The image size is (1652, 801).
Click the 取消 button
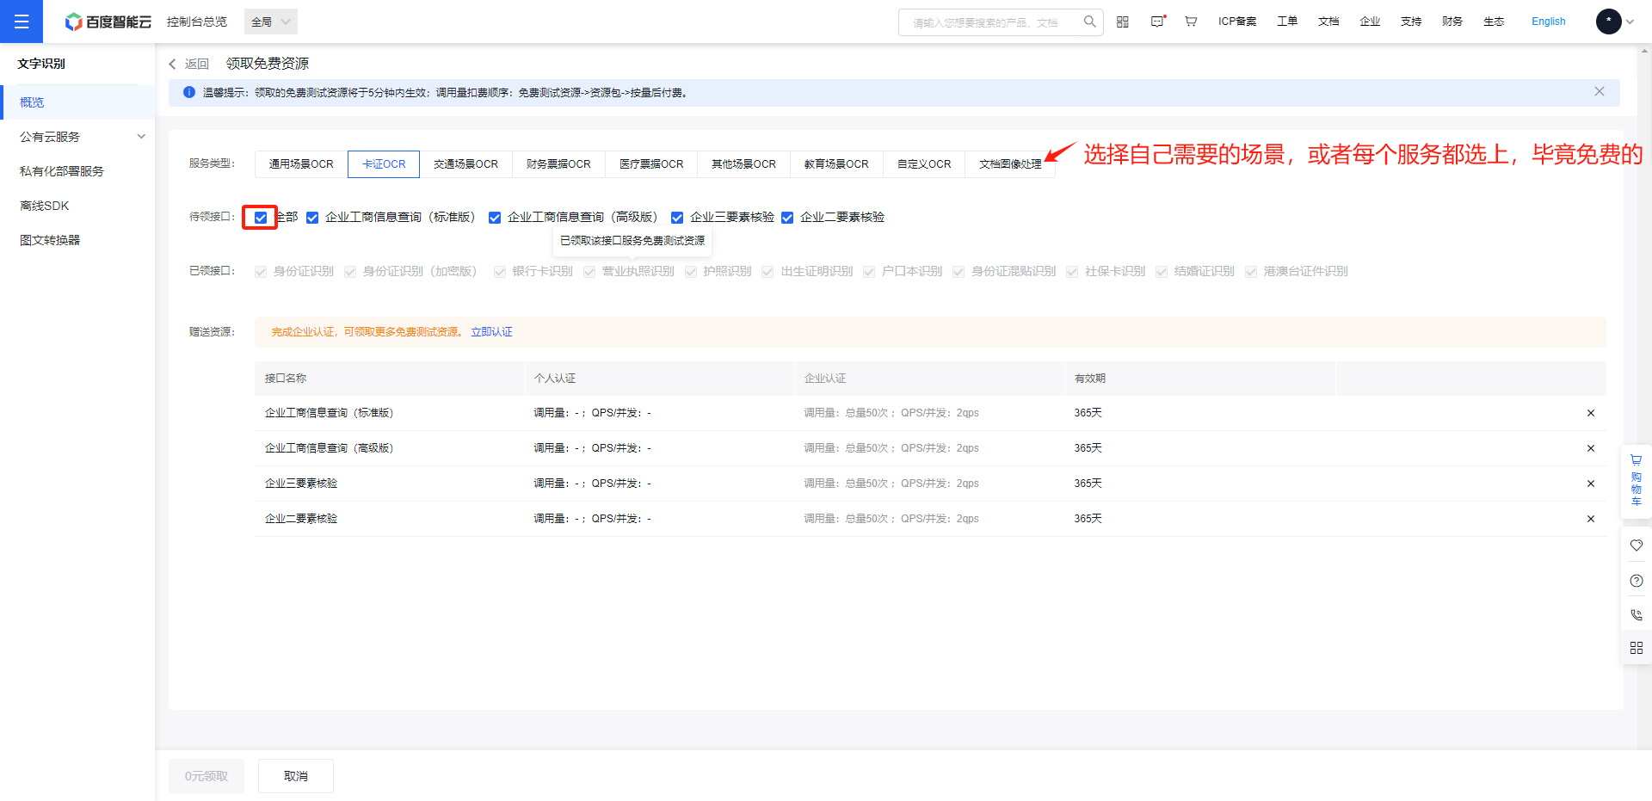pos(296,776)
